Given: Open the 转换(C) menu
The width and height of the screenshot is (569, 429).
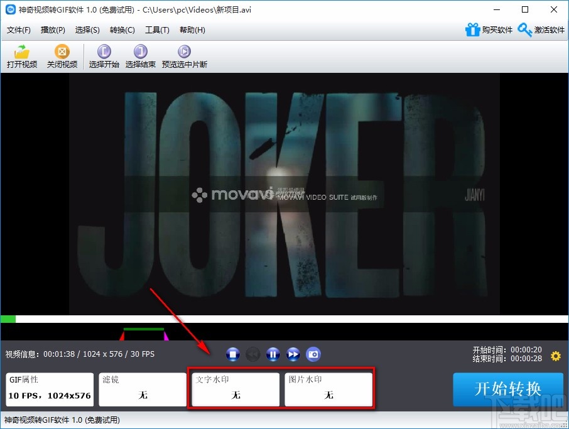Looking at the screenshot, I should pyautogui.click(x=122, y=30).
